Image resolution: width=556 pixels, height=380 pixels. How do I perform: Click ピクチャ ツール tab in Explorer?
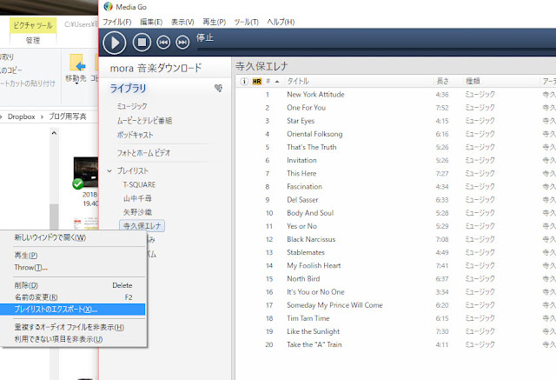33,25
